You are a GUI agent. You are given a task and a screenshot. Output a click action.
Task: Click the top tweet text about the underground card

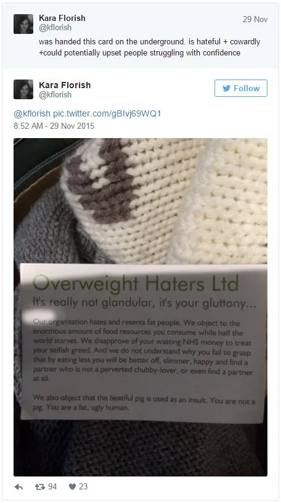coord(150,47)
